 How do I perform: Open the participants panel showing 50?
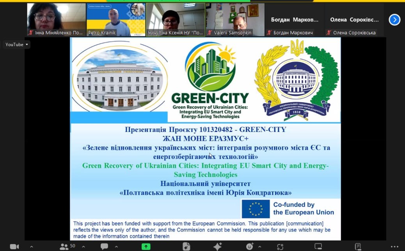point(67,246)
